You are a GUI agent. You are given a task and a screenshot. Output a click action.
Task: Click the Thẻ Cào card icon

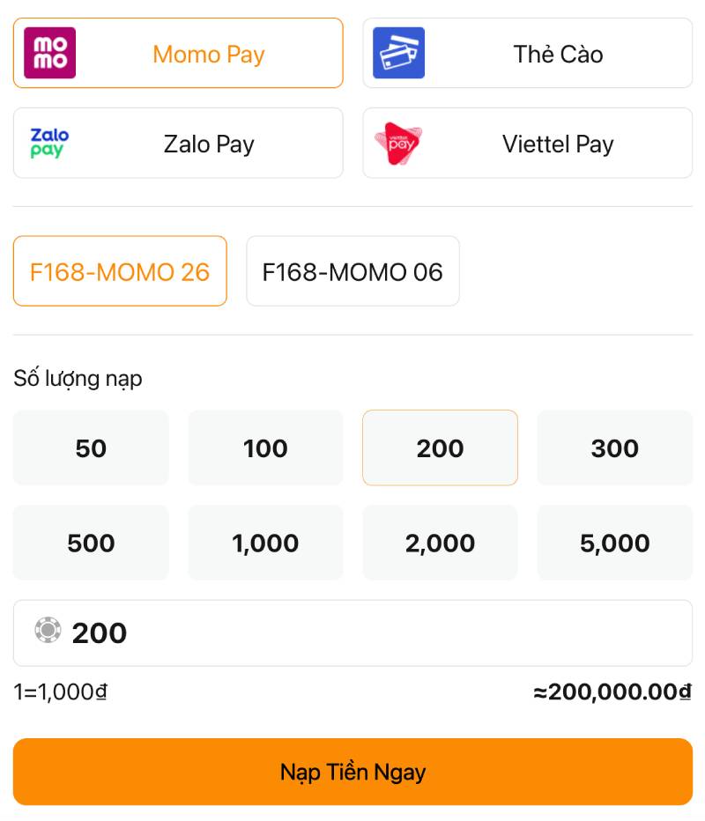pyautogui.click(x=398, y=53)
